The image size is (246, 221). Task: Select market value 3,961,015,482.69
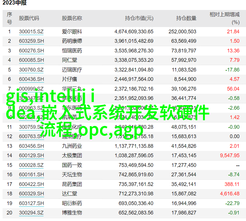click(x=134, y=41)
